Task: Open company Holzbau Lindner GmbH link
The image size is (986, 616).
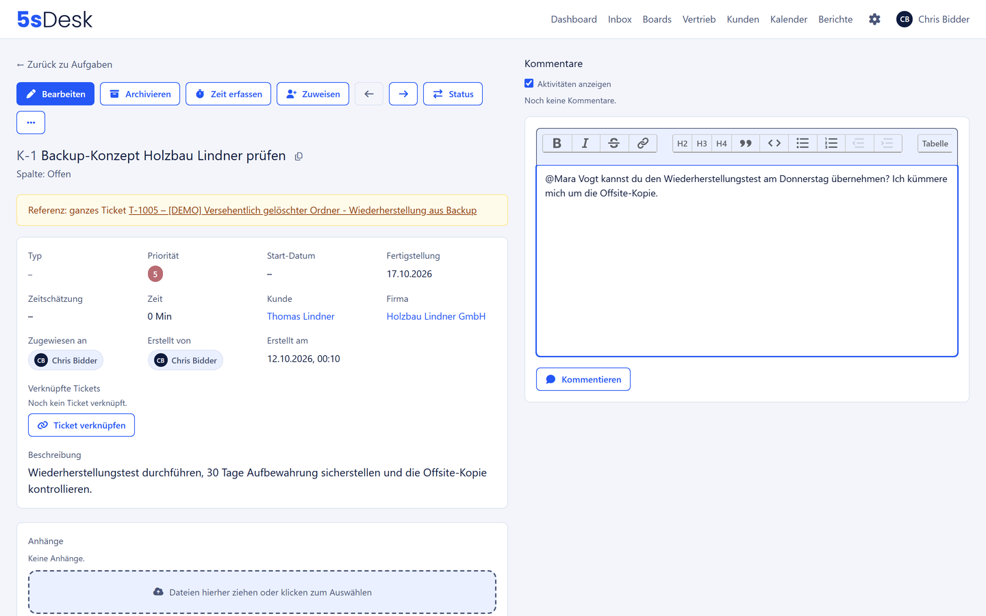Action: [x=436, y=316]
